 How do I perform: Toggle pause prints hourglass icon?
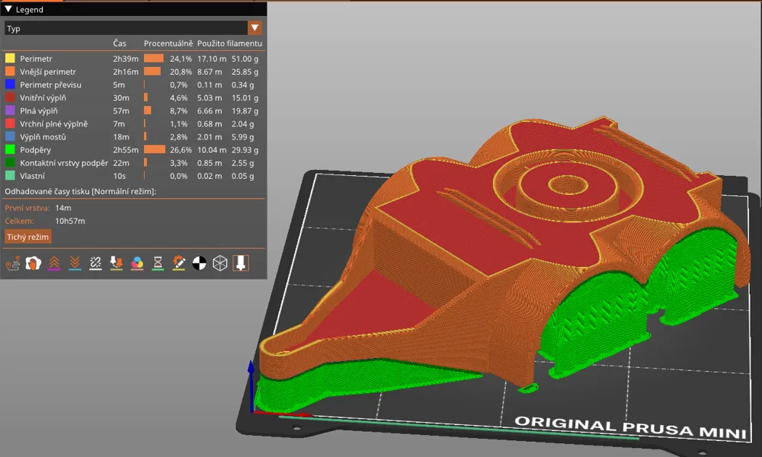pos(158,264)
